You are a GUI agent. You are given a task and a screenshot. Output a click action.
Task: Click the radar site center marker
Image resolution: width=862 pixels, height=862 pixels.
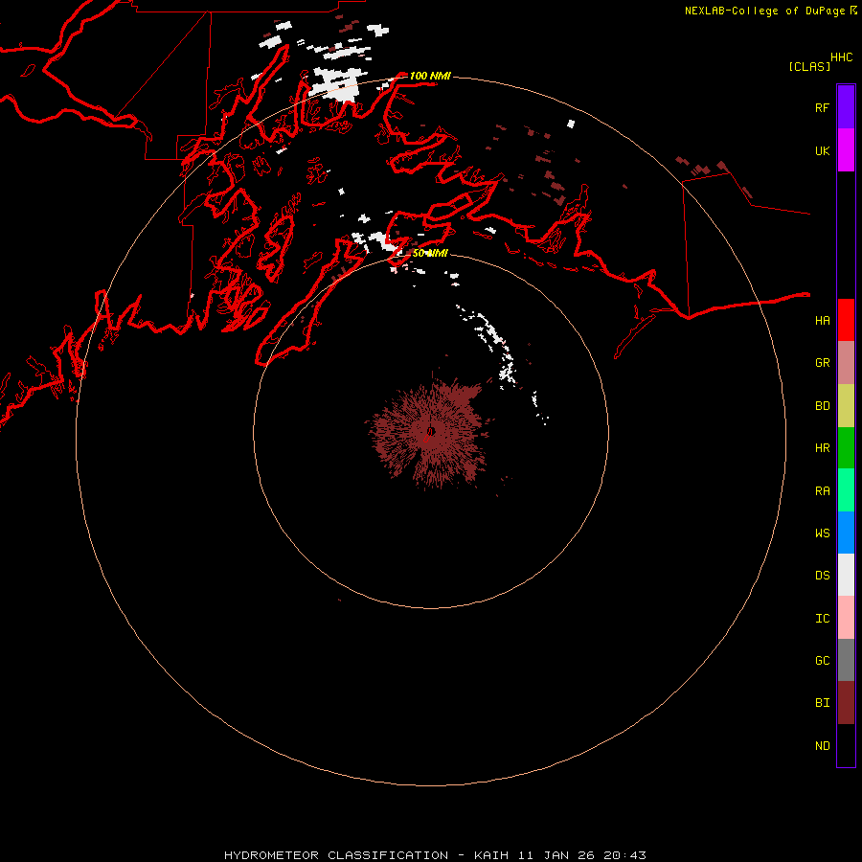[430, 432]
